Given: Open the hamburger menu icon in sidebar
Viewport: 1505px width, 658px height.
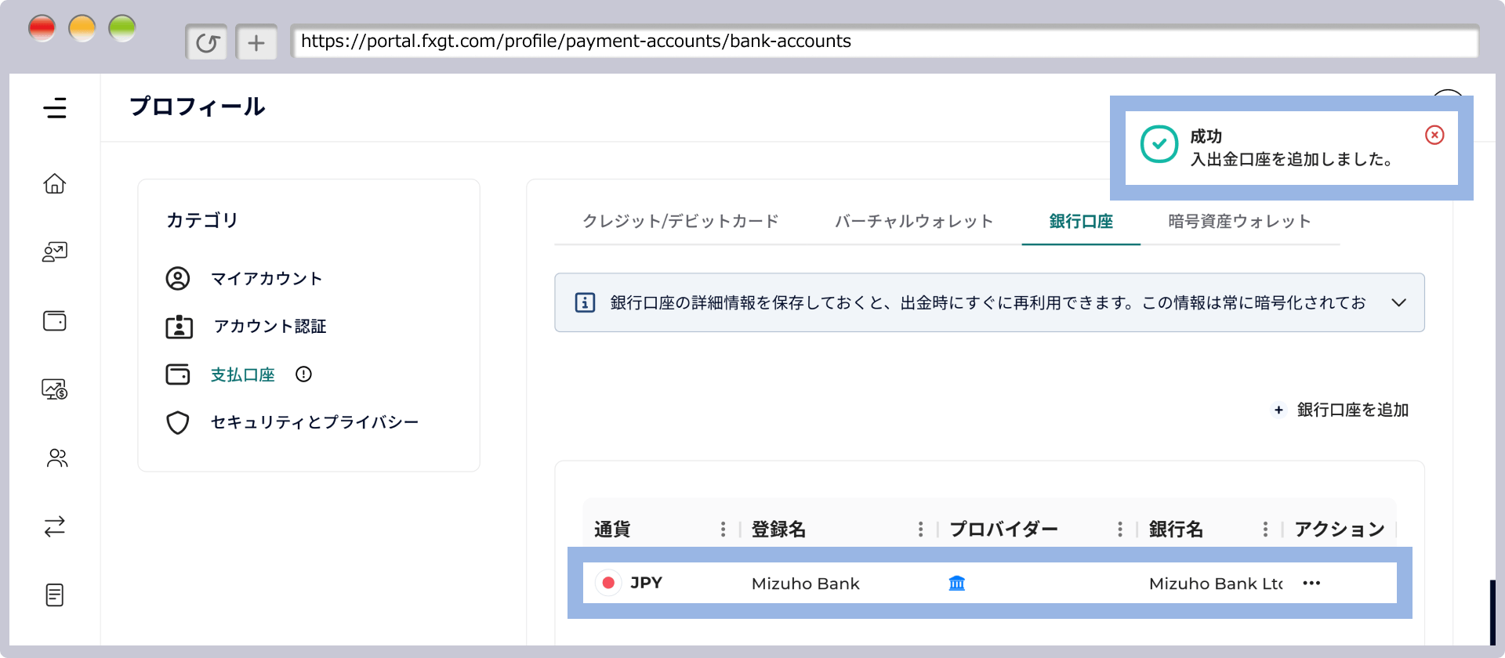Looking at the screenshot, I should coord(55,108).
